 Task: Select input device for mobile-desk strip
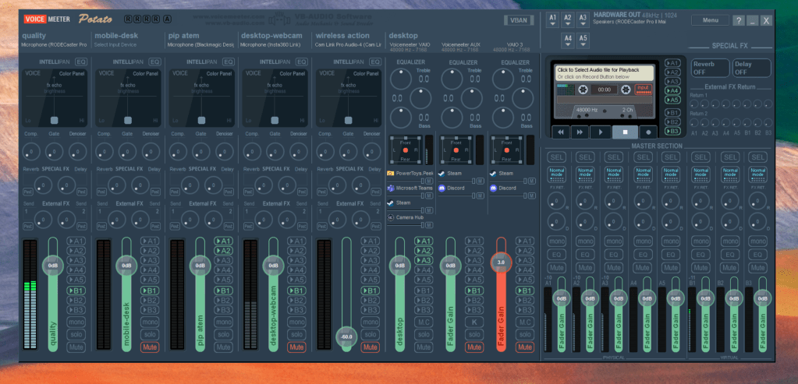[115, 44]
